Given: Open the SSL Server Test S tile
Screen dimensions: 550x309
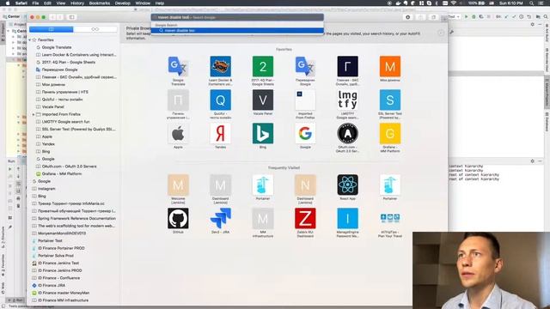Looking at the screenshot, I should [390, 100].
